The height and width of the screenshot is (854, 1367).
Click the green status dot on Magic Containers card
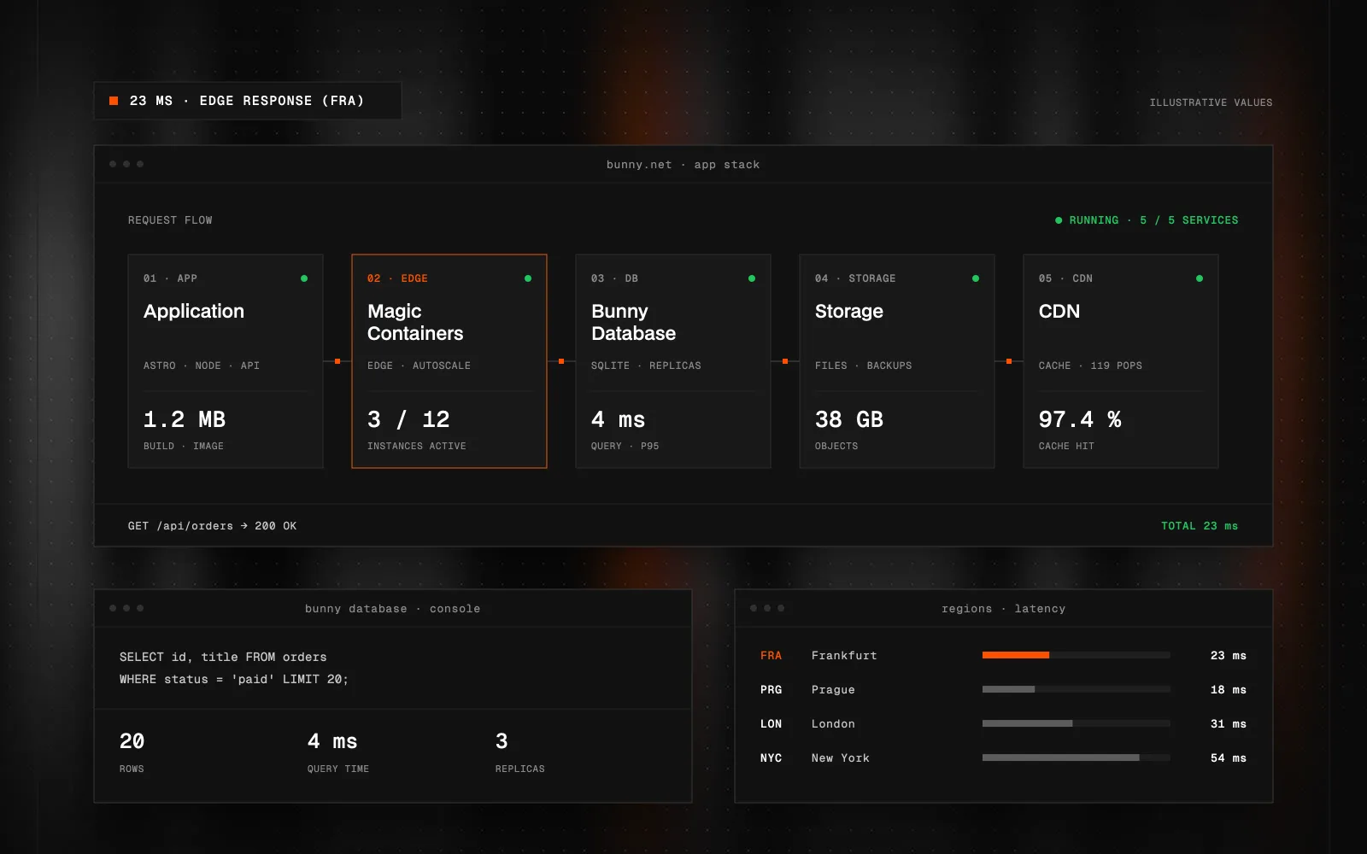tap(528, 278)
